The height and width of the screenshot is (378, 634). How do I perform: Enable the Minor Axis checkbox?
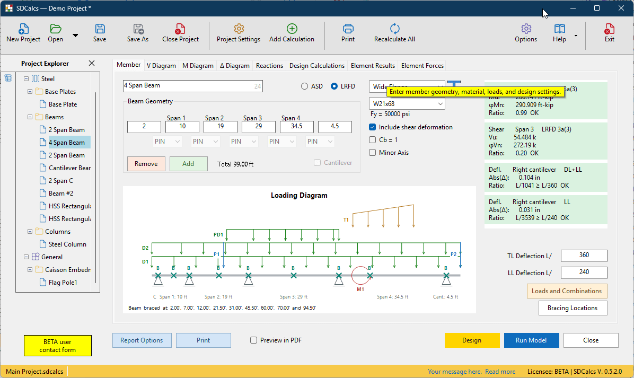click(x=372, y=152)
